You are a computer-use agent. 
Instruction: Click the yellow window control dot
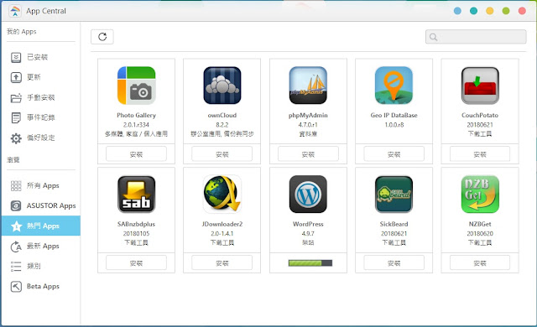[490, 11]
